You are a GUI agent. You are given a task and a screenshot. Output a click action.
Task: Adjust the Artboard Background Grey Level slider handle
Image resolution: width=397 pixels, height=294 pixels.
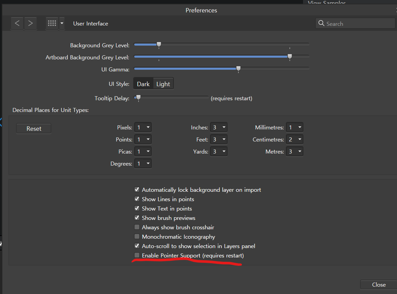(290, 56)
